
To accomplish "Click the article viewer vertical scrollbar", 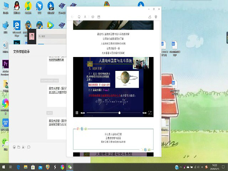I will (161, 67).
